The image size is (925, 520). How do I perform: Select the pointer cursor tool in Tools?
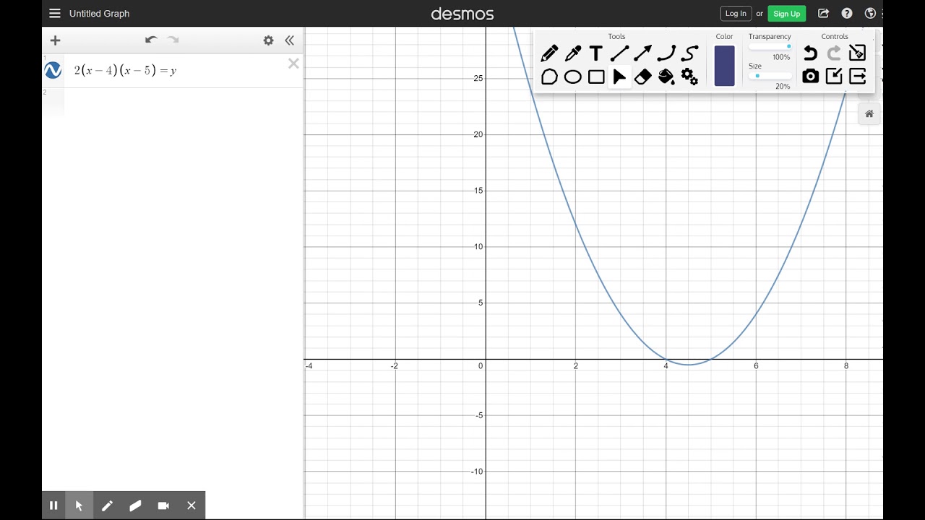[619, 77]
